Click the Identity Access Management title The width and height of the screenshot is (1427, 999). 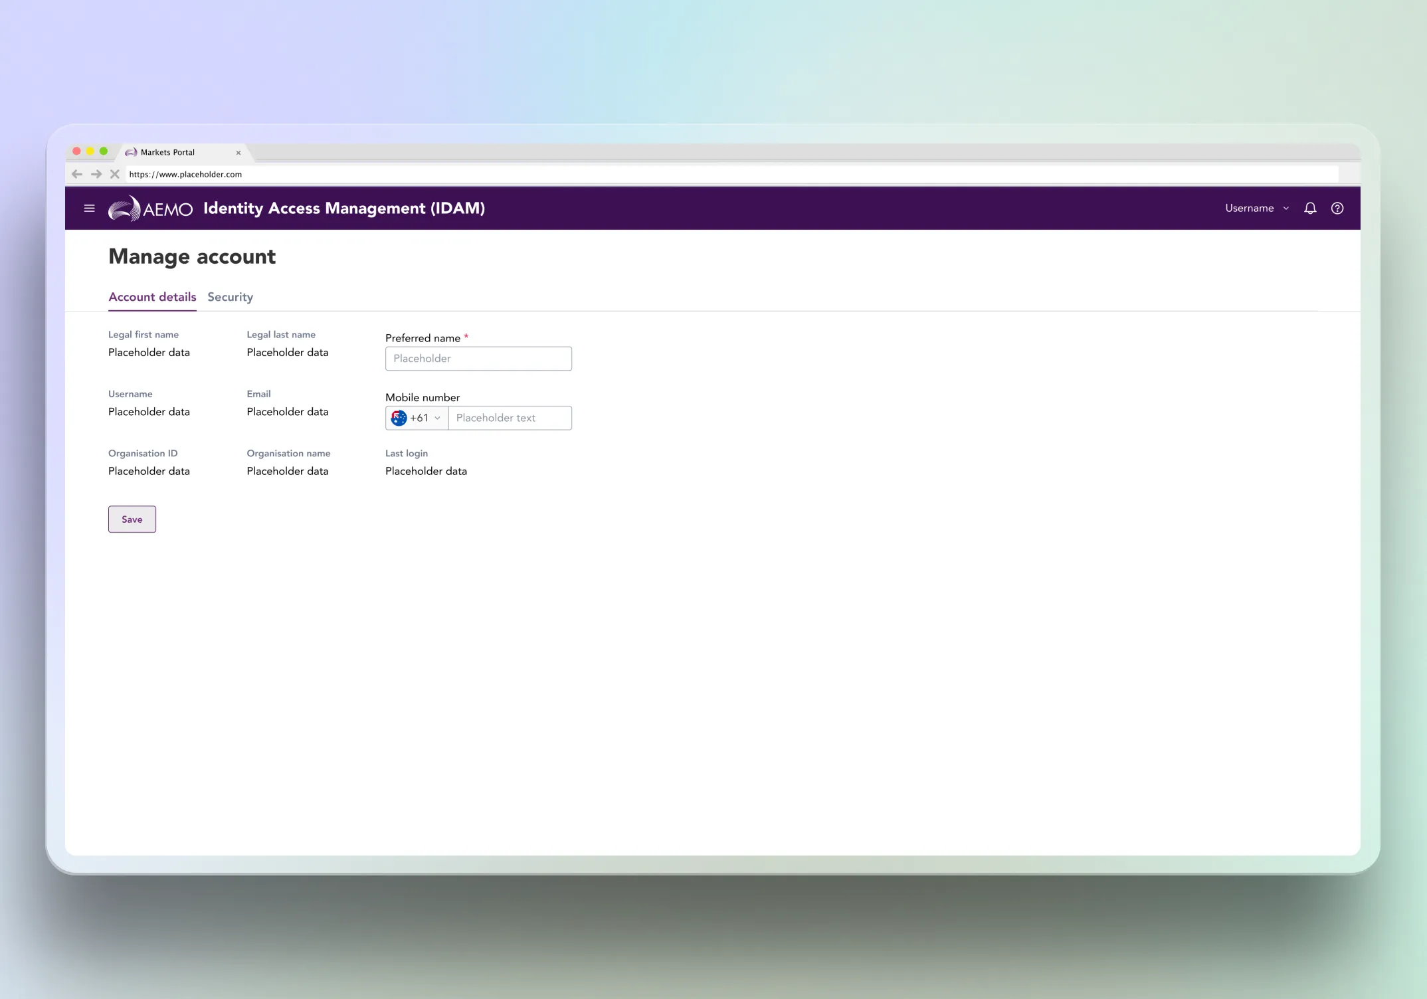pos(344,209)
